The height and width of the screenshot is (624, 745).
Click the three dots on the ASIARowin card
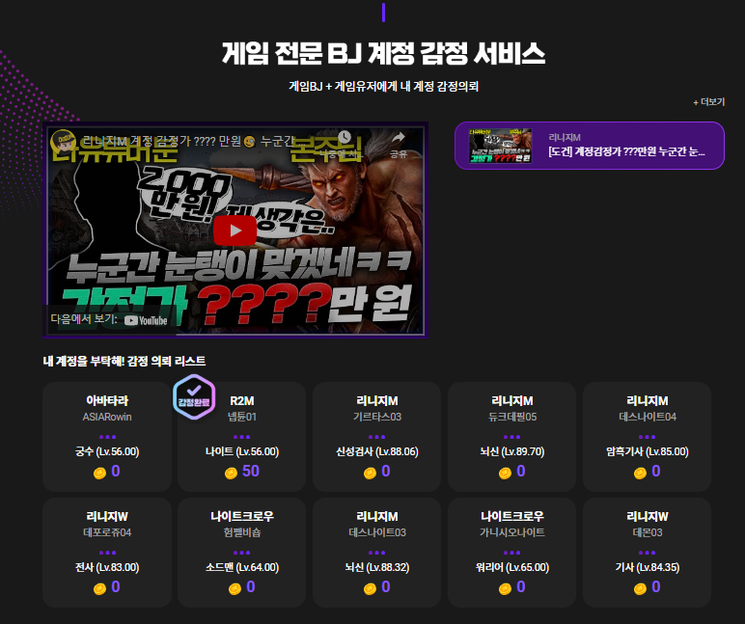[x=107, y=437]
